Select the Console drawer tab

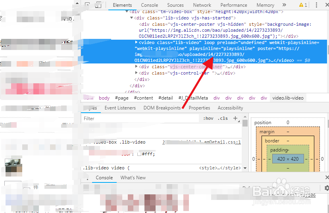[x=104, y=178]
